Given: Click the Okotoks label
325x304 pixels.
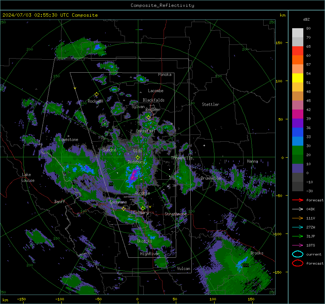Looking at the screenshot, I should tap(144, 241).
